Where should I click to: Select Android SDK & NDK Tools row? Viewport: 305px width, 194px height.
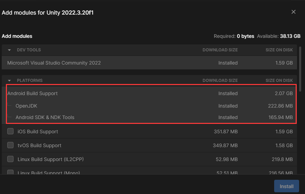(149, 117)
